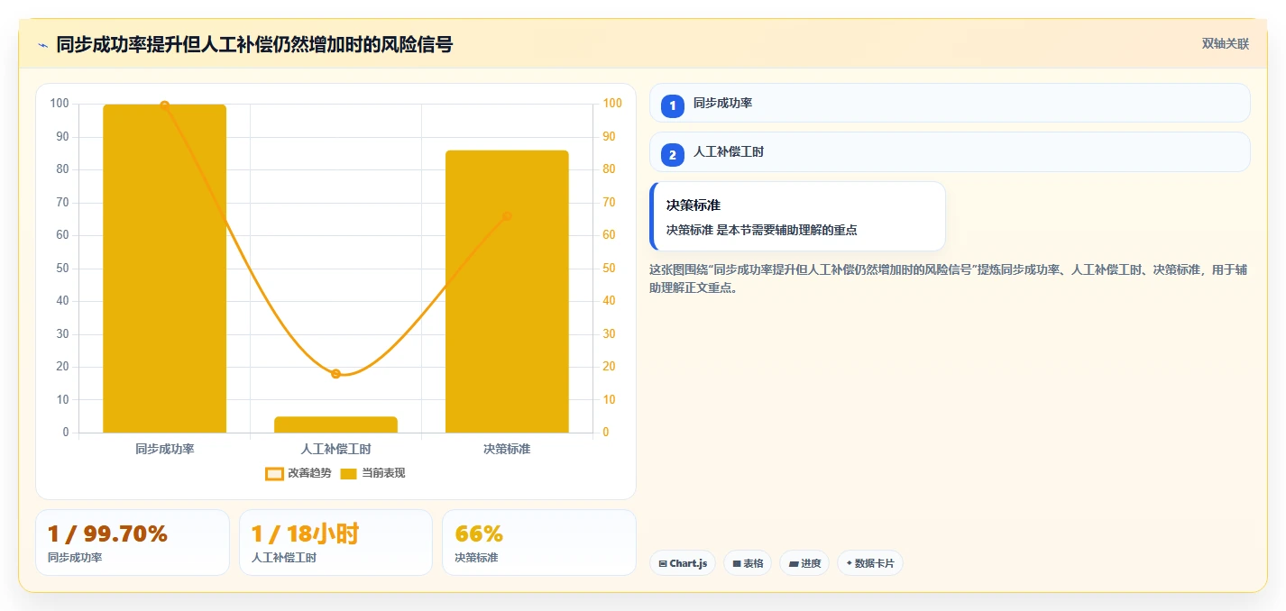1286x611 pixels.
Task: Click the lightning icon beside the title
Action: pos(42,45)
